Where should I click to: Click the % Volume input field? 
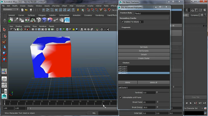tap(141, 22)
